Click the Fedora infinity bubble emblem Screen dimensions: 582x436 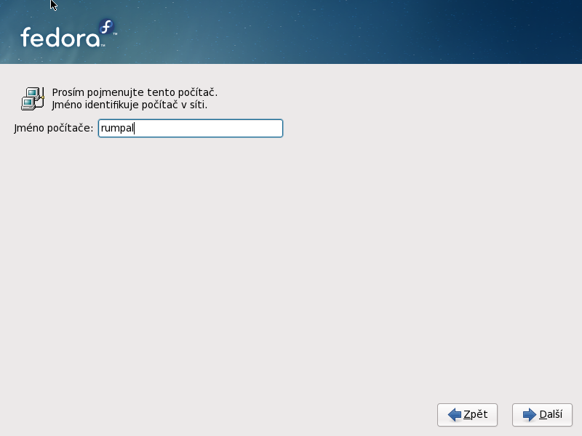tap(107, 28)
